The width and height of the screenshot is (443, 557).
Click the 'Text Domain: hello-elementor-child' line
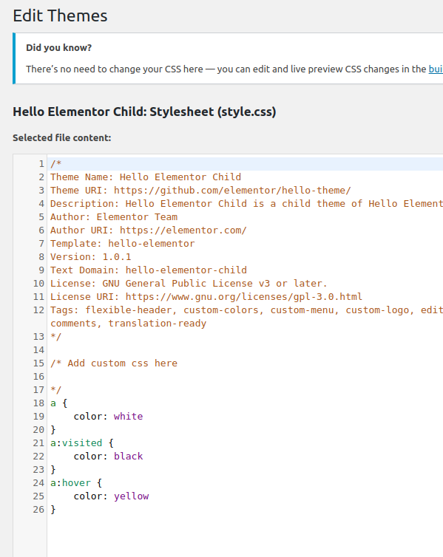pyautogui.click(x=148, y=270)
